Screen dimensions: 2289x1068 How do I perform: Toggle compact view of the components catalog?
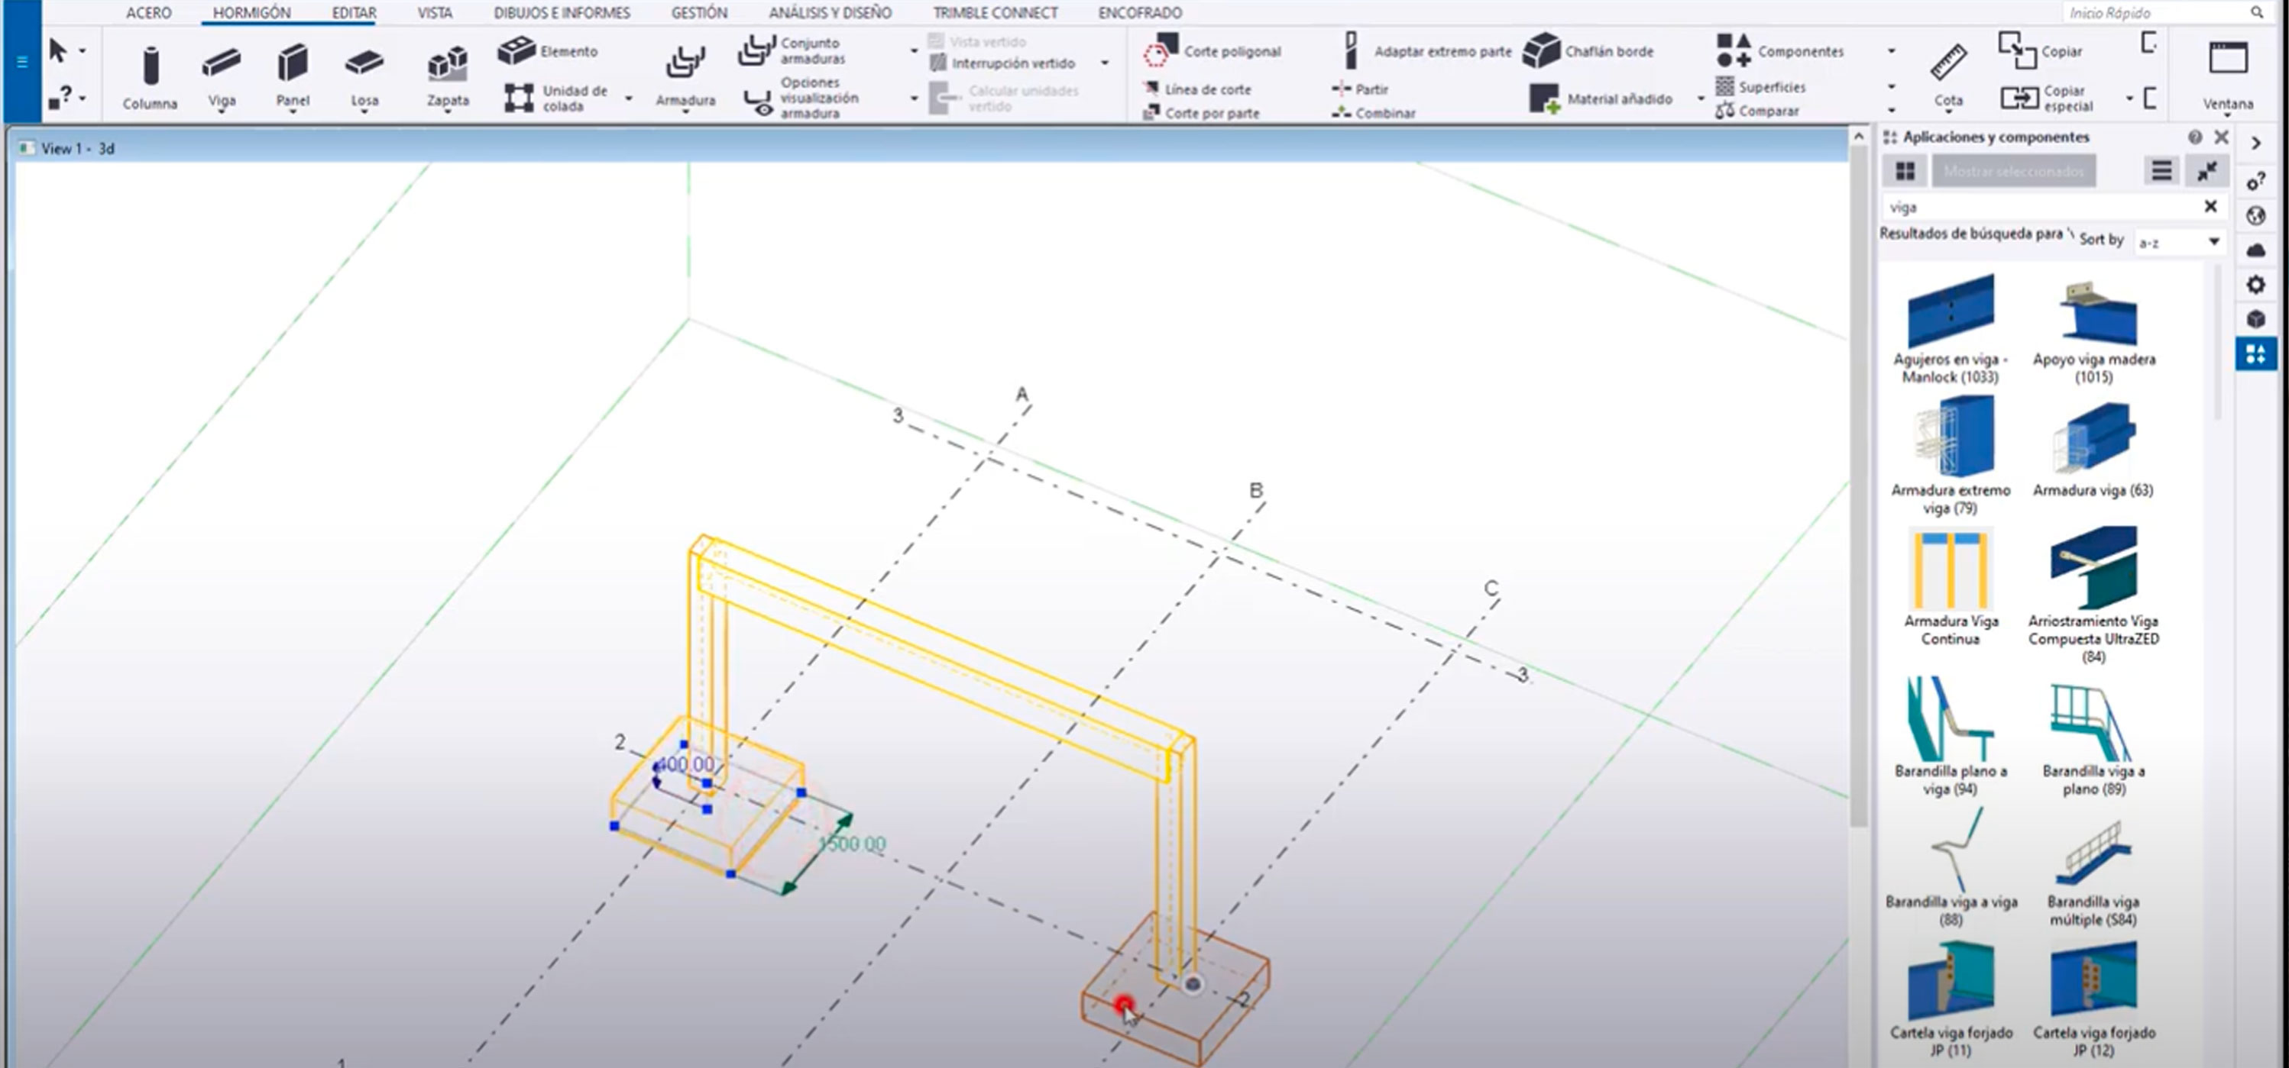(2207, 170)
